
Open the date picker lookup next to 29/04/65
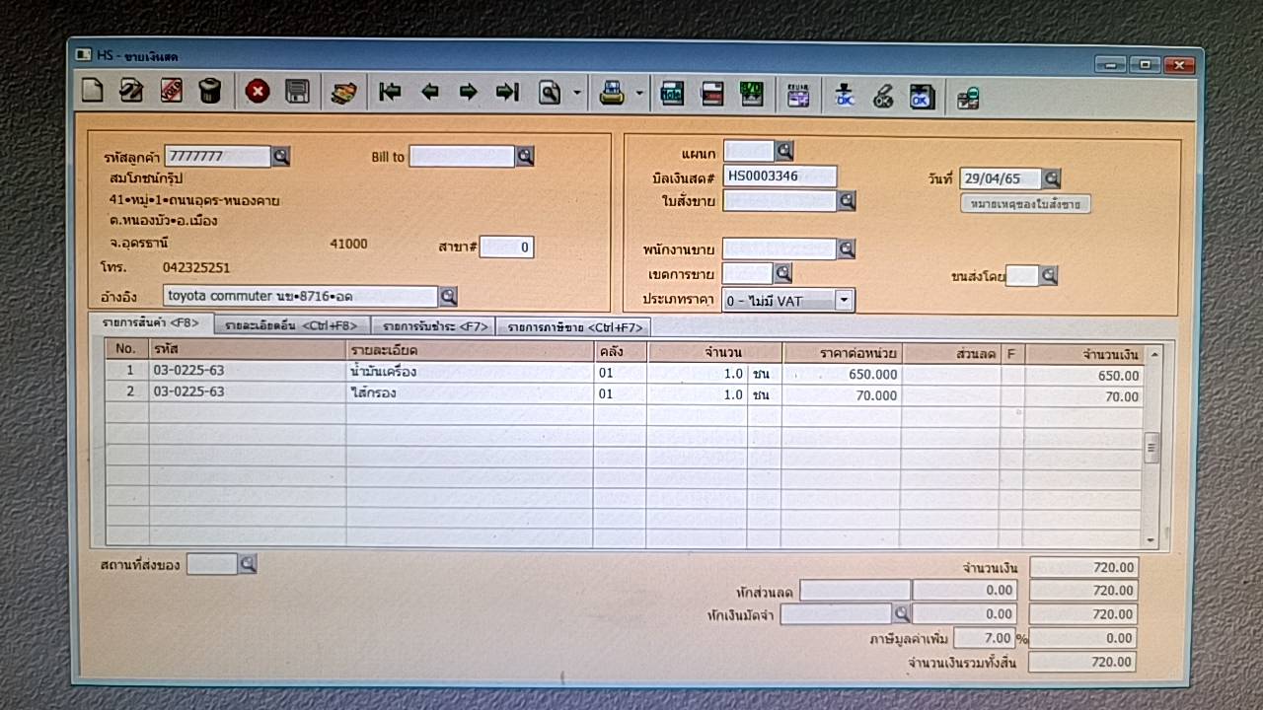click(x=1052, y=178)
